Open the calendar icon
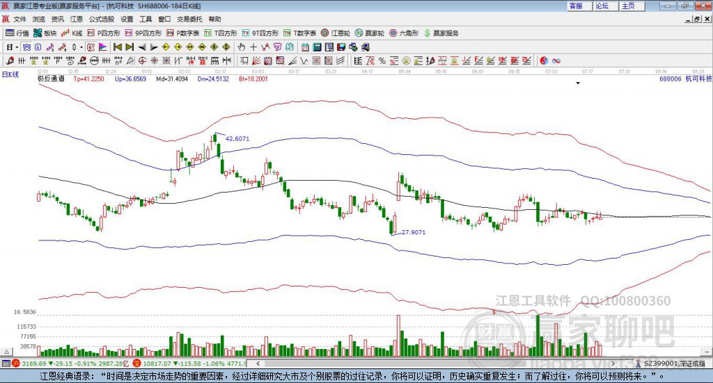The width and height of the screenshot is (713, 383). click(x=305, y=47)
